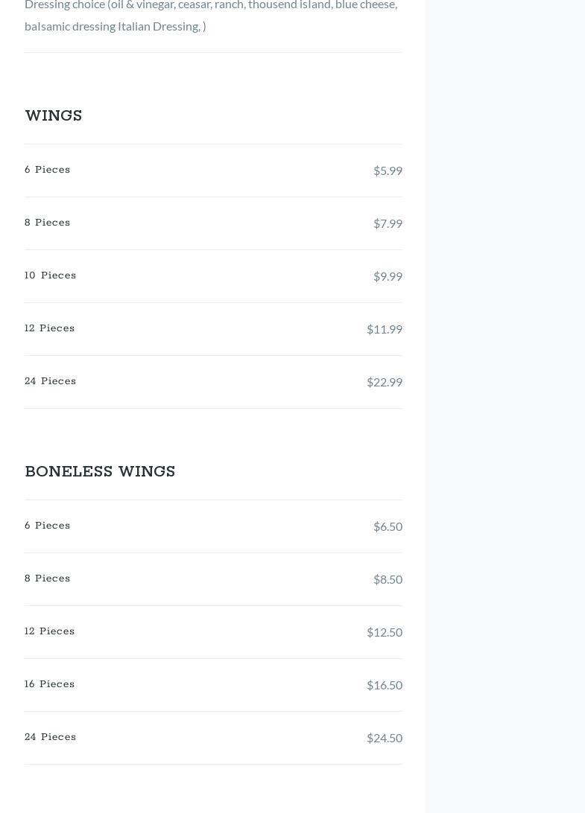Click the $11.99 price for 12 wings

pos(385,329)
